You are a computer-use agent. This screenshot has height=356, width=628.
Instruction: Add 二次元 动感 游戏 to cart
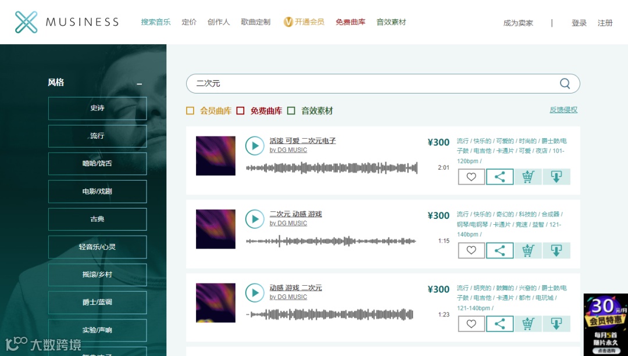click(x=528, y=250)
